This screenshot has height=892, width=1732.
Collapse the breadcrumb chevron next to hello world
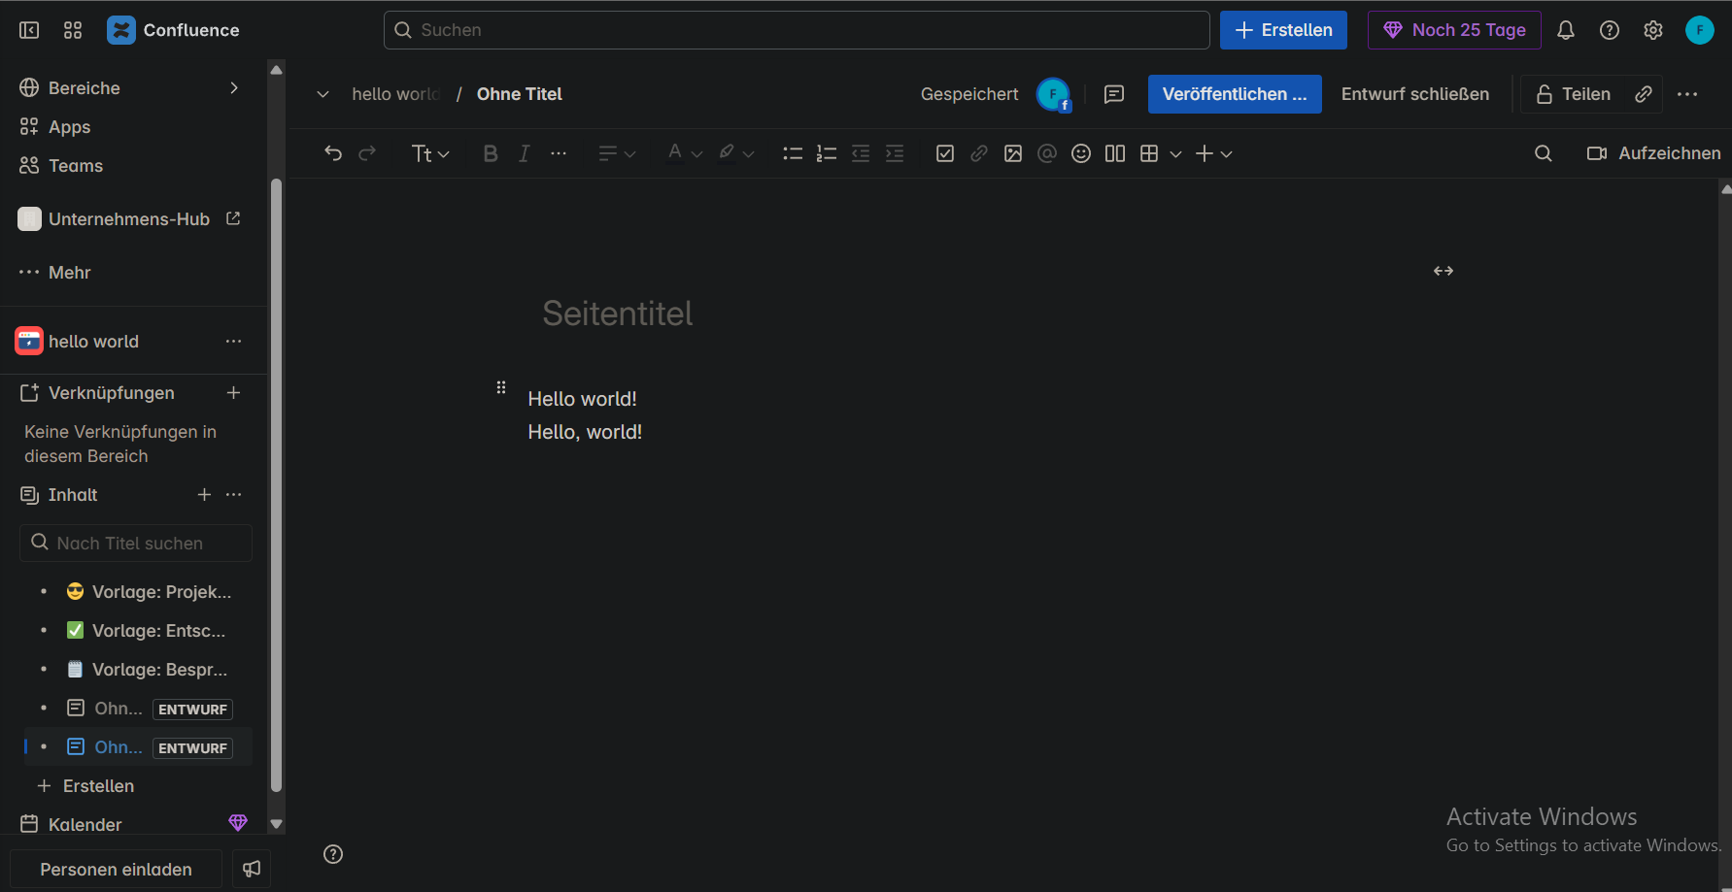tap(323, 93)
